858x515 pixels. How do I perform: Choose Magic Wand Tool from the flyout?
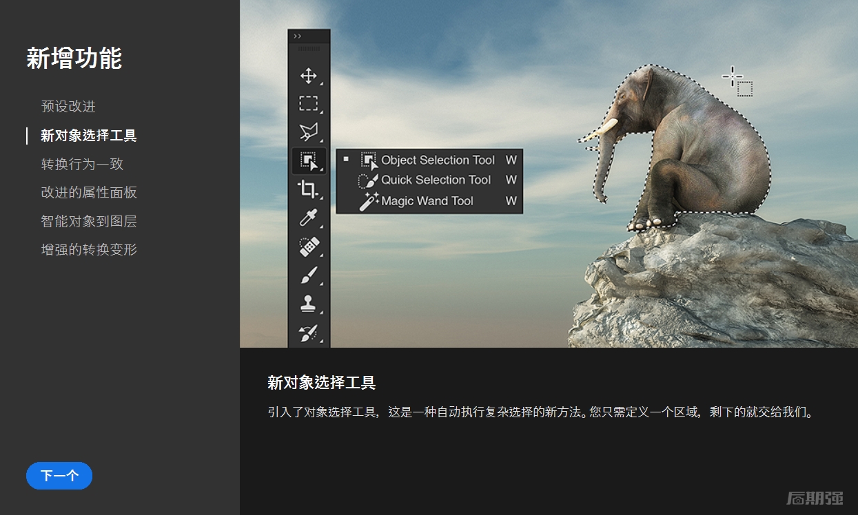click(x=429, y=201)
